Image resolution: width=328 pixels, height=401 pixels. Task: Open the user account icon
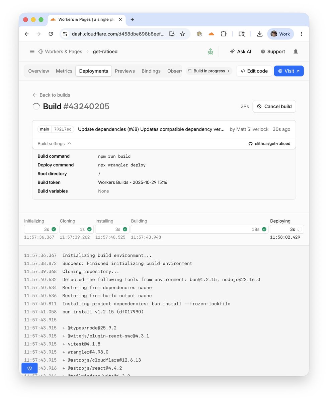tap(296, 51)
